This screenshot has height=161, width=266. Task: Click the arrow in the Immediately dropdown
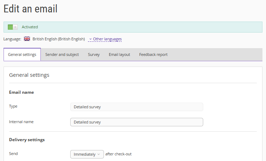click(99, 154)
